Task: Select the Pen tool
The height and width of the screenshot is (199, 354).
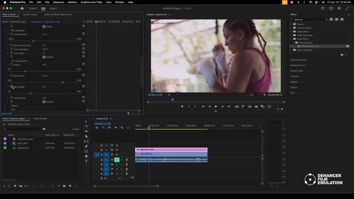Action: [86, 146]
